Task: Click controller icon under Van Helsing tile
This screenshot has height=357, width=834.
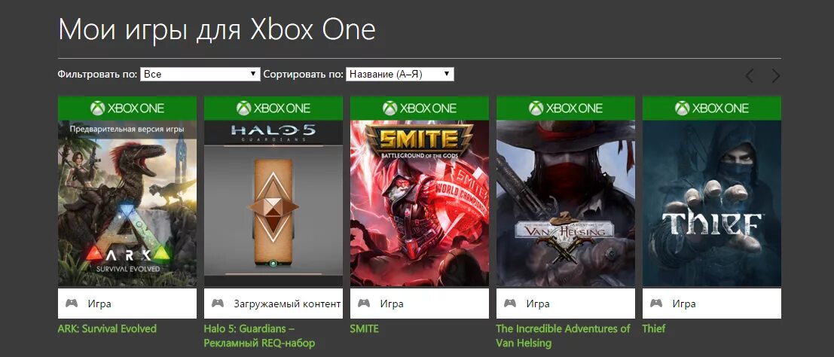Action: (x=510, y=304)
